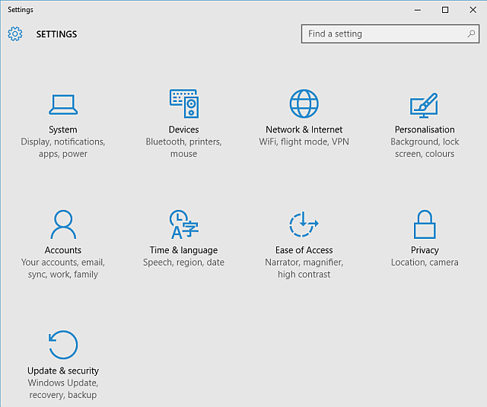Image resolution: width=487 pixels, height=407 pixels.
Task: Open the 'Network & Internet' text label
Action: (x=304, y=130)
